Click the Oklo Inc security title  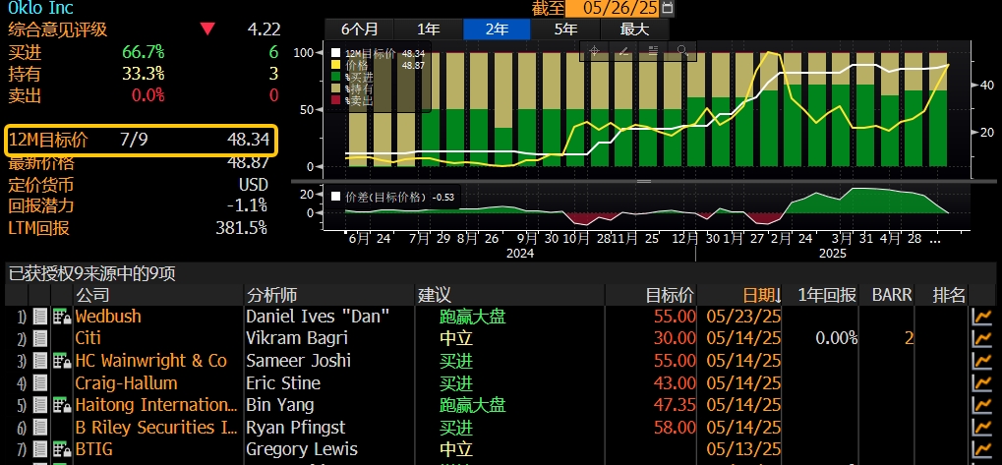pyautogui.click(x=40, y=8)
